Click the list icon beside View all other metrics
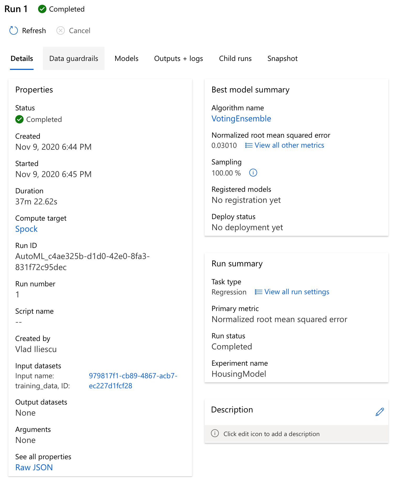Image resolution: width=403 pixels, height=486 pixels. coord(249,145)
